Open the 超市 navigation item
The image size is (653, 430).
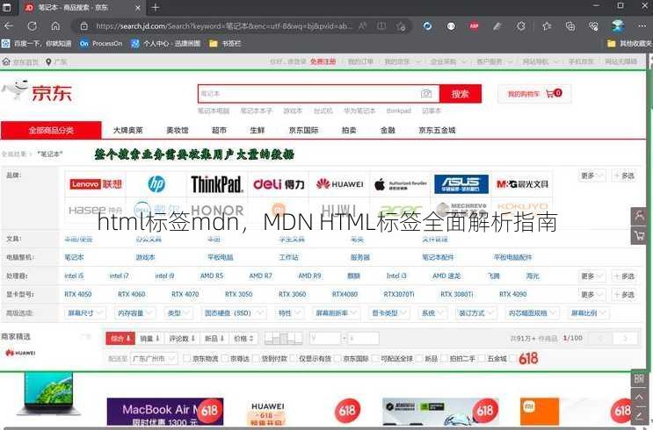click(x=219, y=130)
